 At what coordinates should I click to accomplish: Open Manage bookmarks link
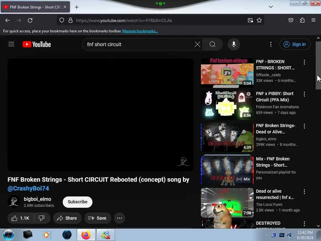point(140,31)
